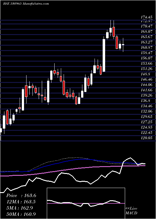Click the Price : 163.6 readout

[21, 196]
